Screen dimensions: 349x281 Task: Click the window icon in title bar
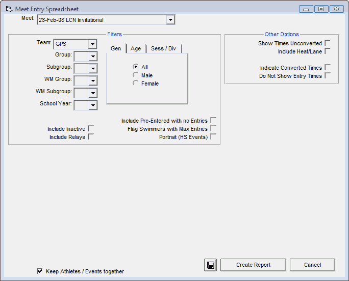click(x=8, y=9)
